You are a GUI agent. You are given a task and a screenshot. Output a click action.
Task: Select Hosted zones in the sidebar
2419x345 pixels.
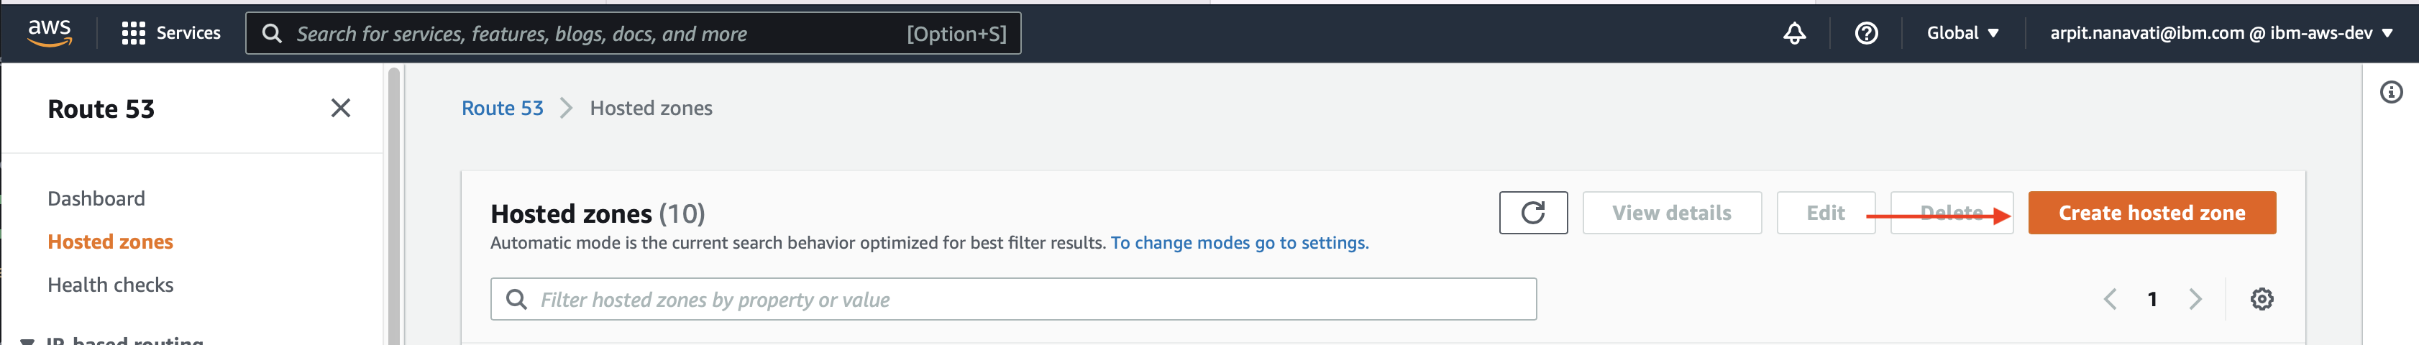coord(111,242)
